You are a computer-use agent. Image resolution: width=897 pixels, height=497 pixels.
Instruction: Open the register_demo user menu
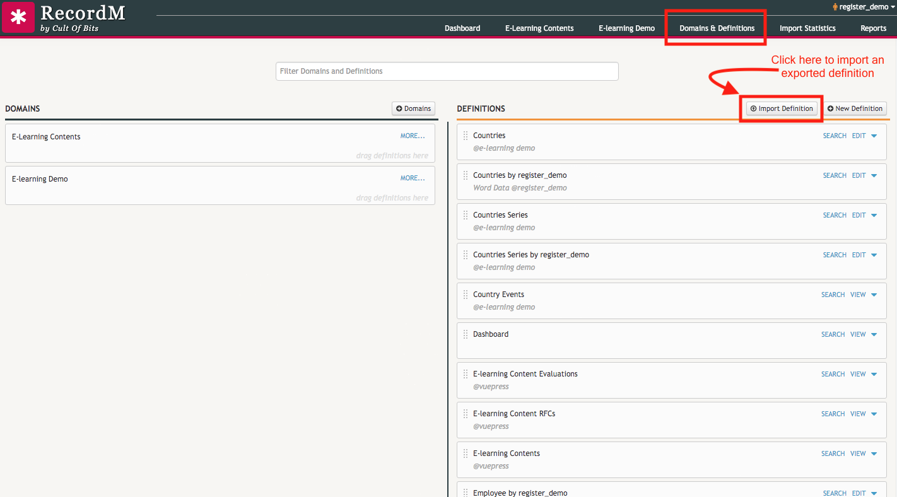[x=864, y=7]
